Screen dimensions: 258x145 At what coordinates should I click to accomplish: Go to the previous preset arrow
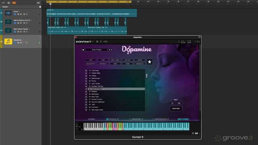[x=109, y=50]
